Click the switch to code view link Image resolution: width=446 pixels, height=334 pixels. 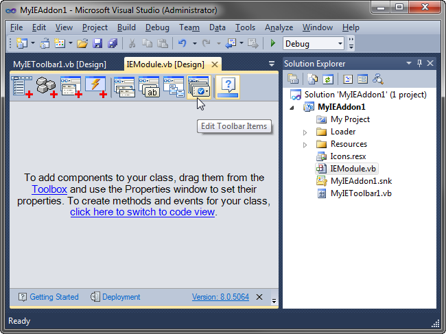click(142, 212)
